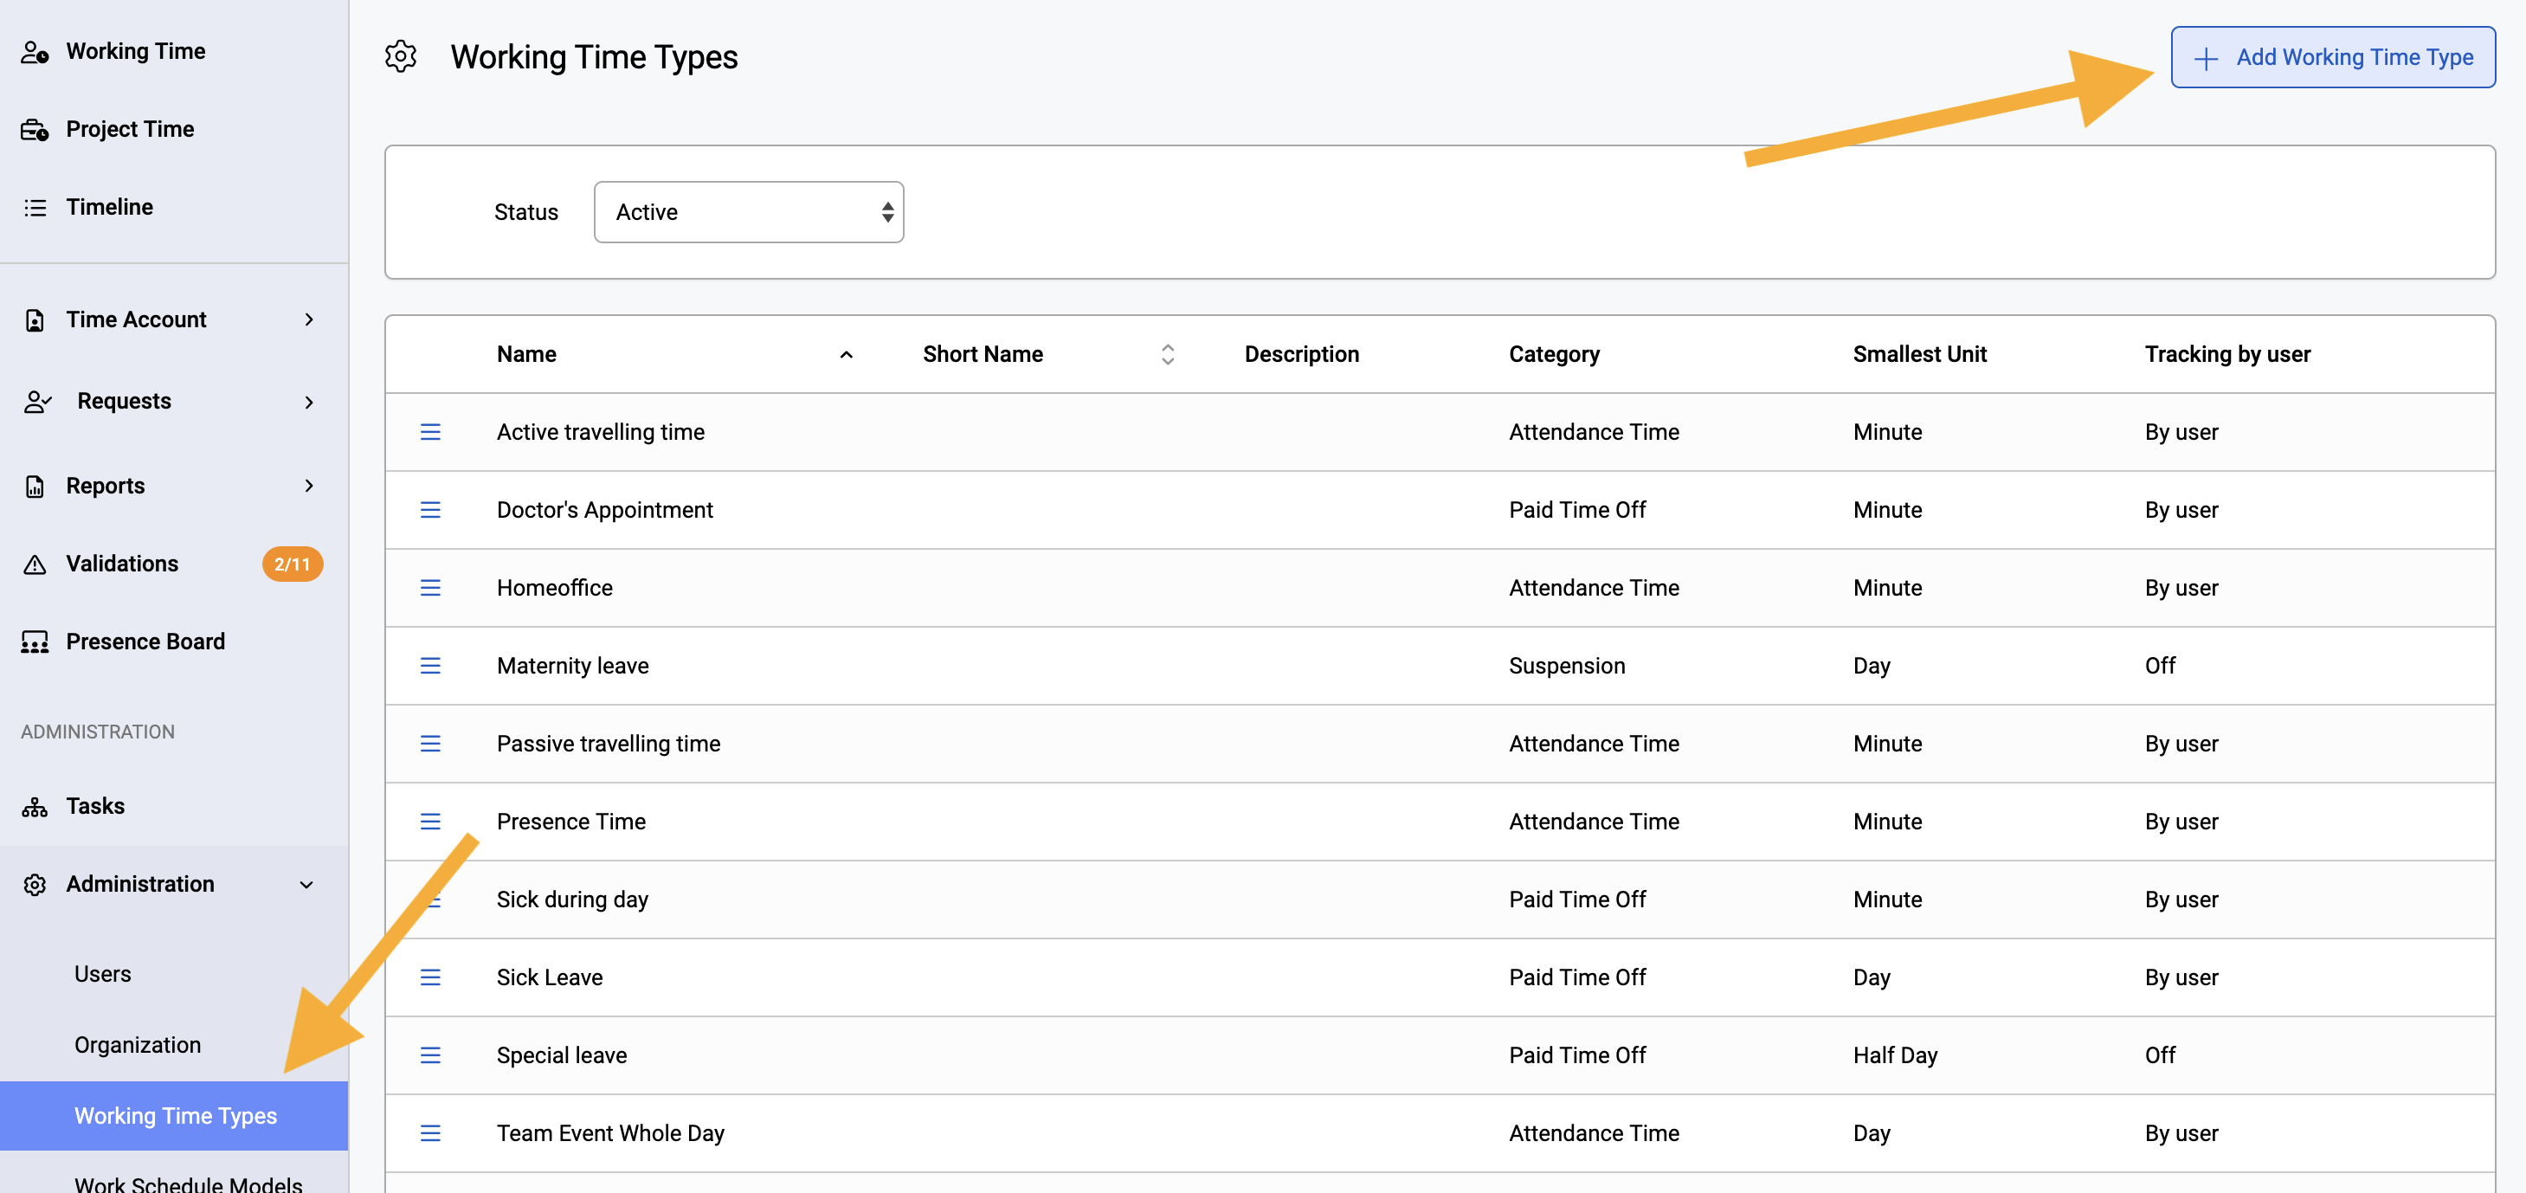Screen dimensions: 2526x1193
Task: Go to Timeline in sidebar
Action: click(109, 207)
